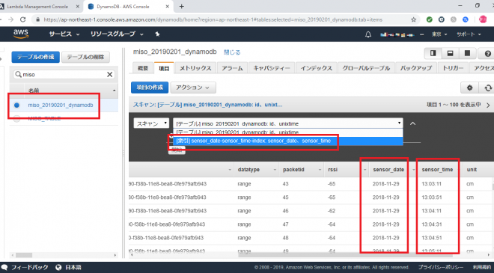Expand the アクション actions dropdown

(193, 88)
